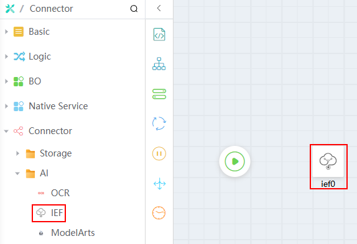Viewport: 357px width, 244px height.
Task: Select the IEF connector item
Action: (x=49, y=213)
